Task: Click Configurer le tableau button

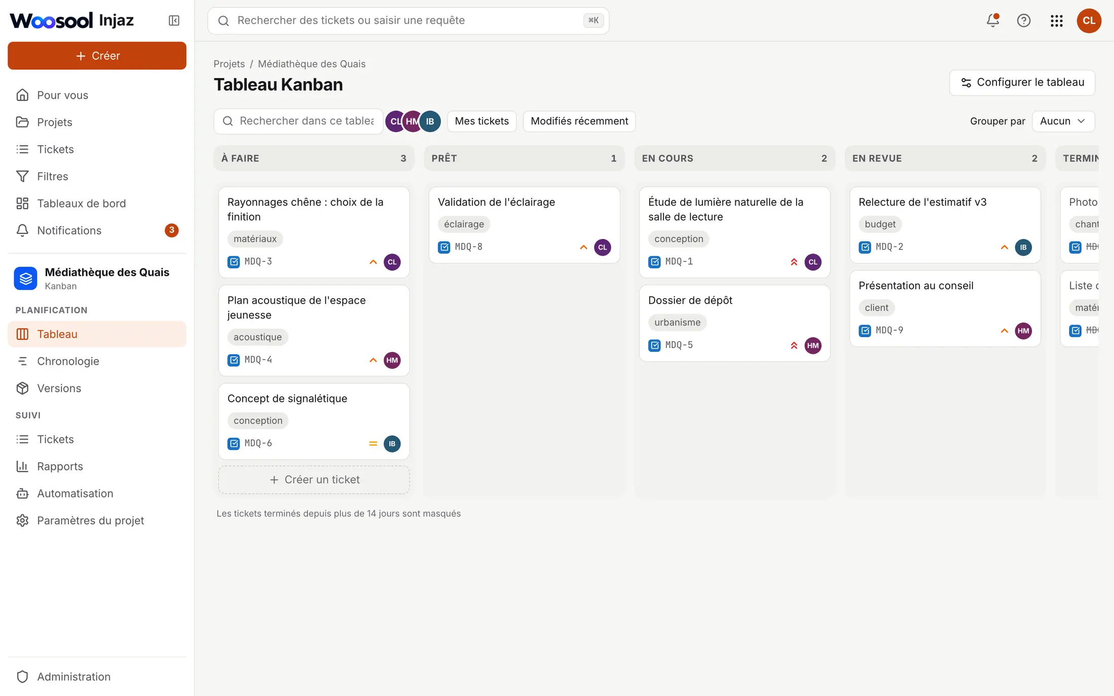Action: (x=1022, y=83)
